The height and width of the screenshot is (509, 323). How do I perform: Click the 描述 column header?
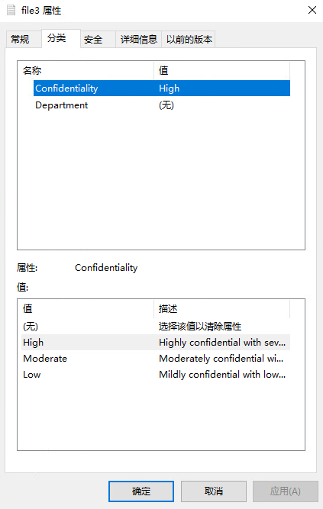[x=221, y=309]
